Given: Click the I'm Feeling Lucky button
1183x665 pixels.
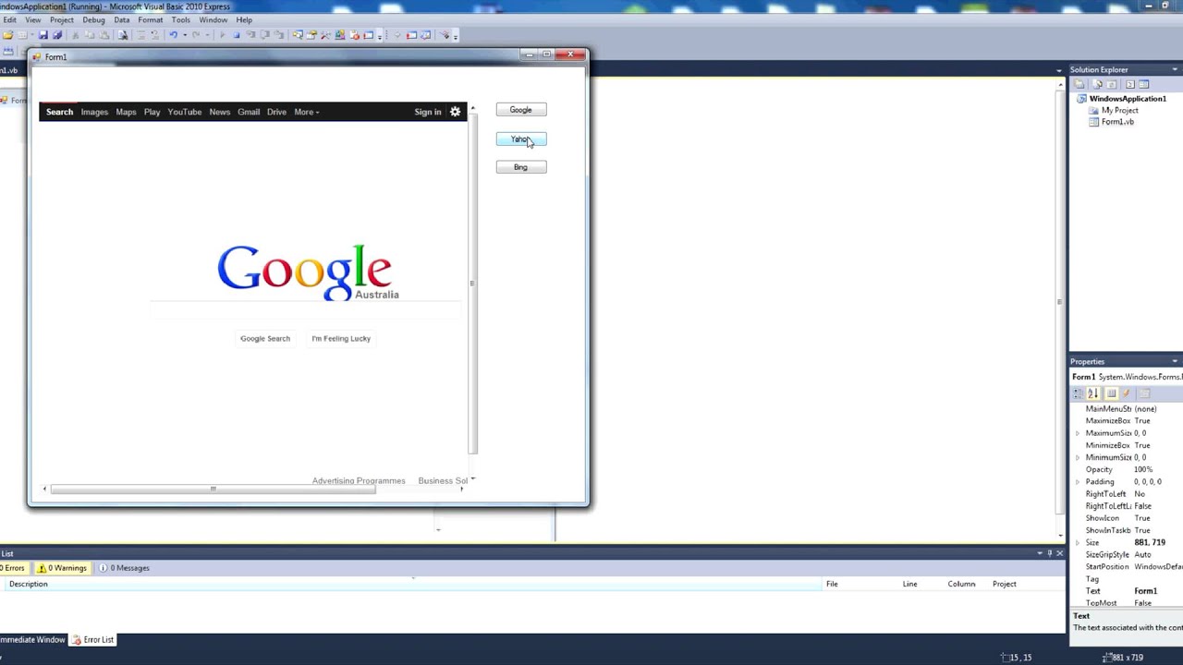Looking at the screenshot, I should coord(341,338).
